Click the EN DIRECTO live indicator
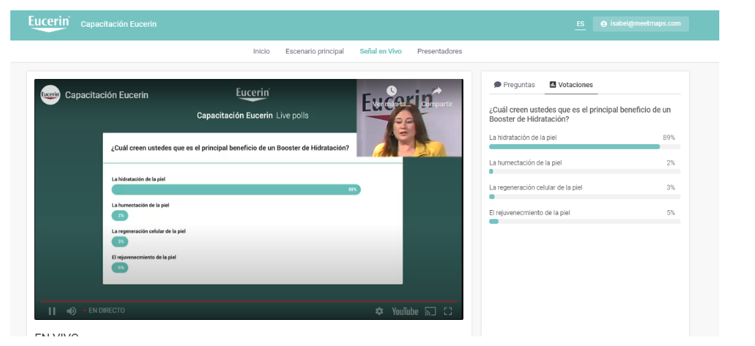 click(104, 311)
